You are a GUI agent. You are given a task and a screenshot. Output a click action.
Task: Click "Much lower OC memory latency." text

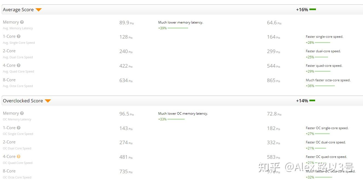point(183,114)
